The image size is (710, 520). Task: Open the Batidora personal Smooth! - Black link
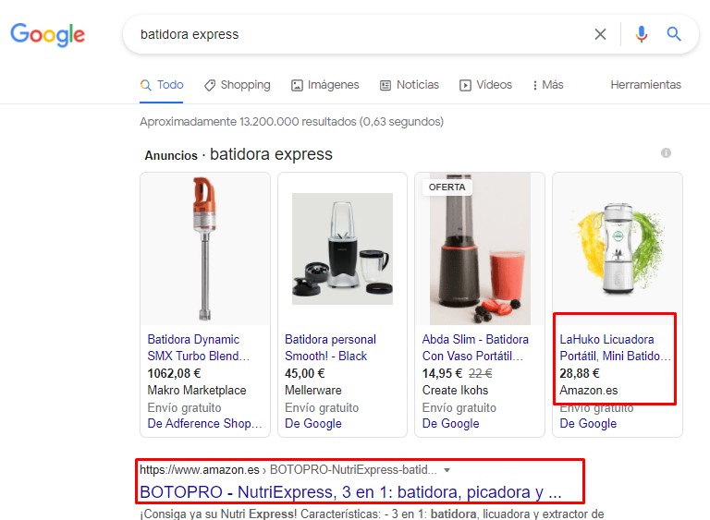(331, 347)
